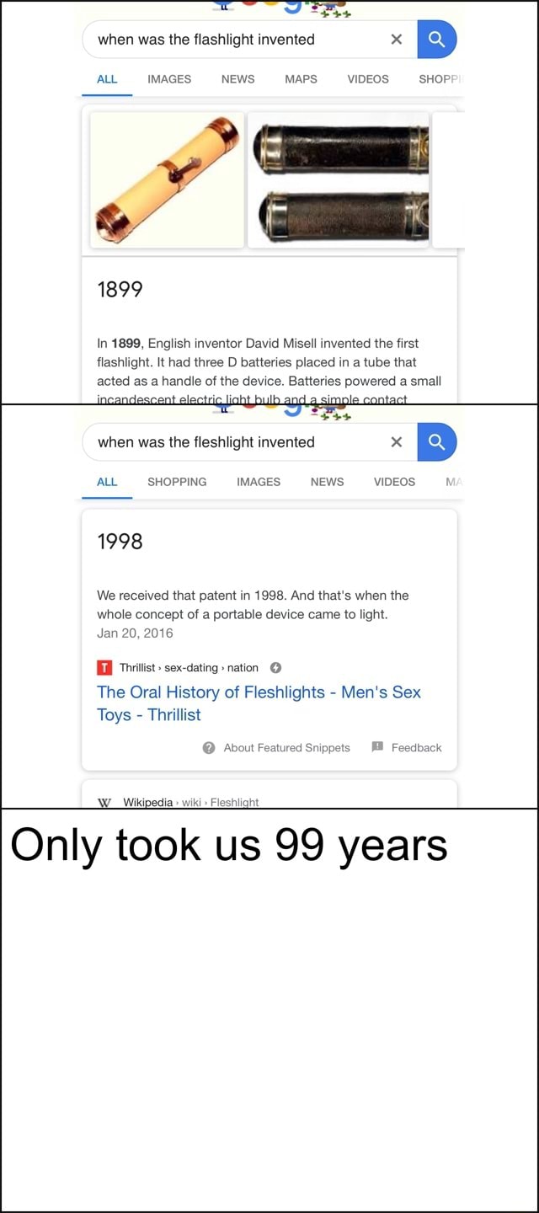The width and height of the screenshot is (539, 1213).
Task: Click the About Featured Snippets question icon
Action: tap(210, 748)
